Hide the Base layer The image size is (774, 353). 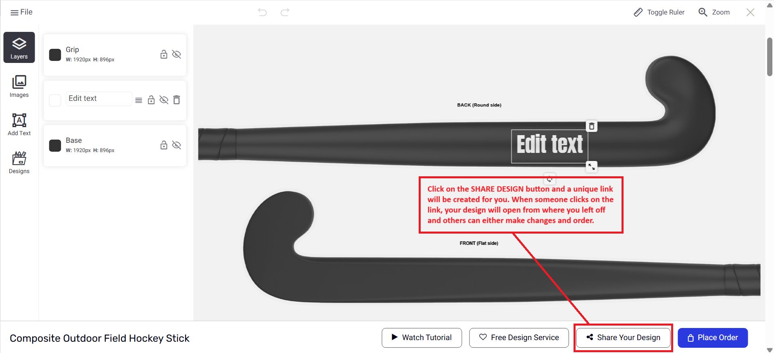click(176, 145)
